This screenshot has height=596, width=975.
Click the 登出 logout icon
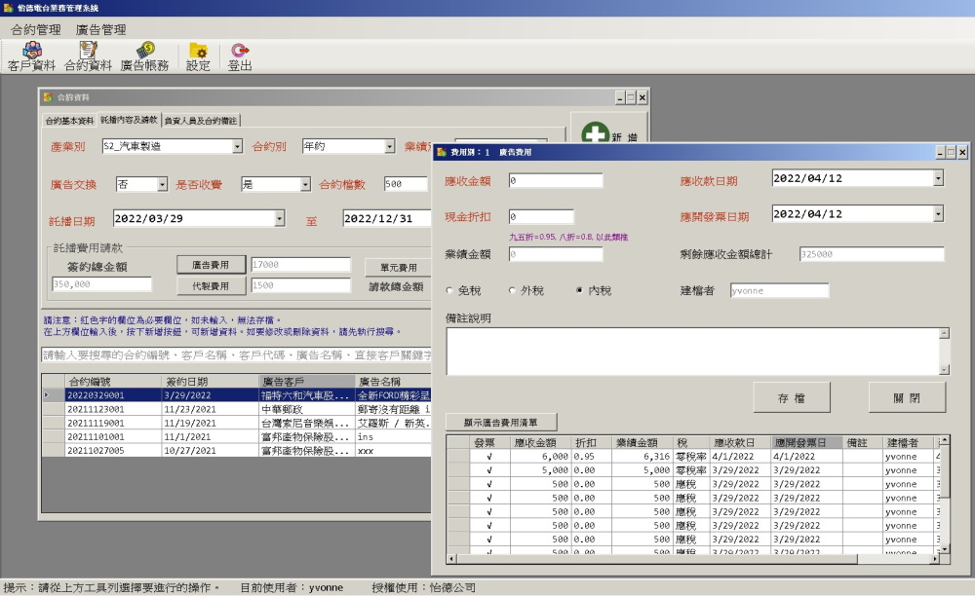(240, 56)
